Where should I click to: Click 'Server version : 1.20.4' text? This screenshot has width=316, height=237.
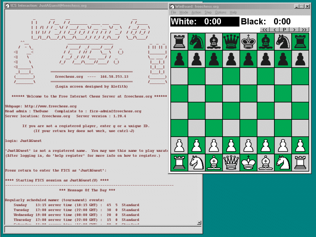(101, 116)
